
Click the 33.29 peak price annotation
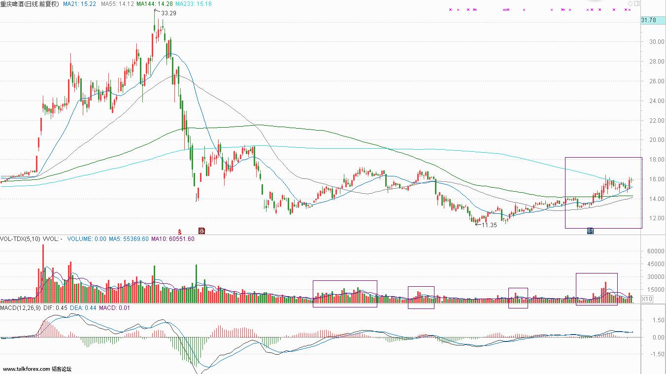[x=168, y=13]
